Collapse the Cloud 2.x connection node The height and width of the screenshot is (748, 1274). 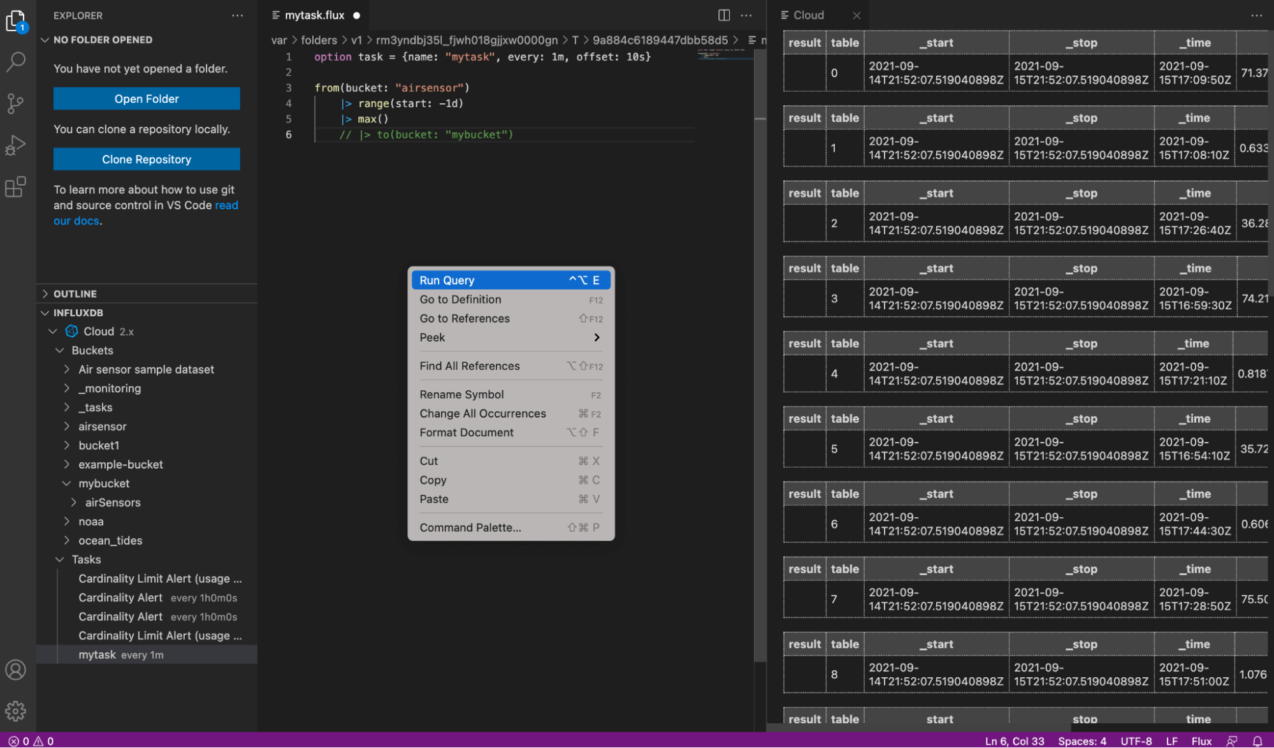tap(53, 332)
